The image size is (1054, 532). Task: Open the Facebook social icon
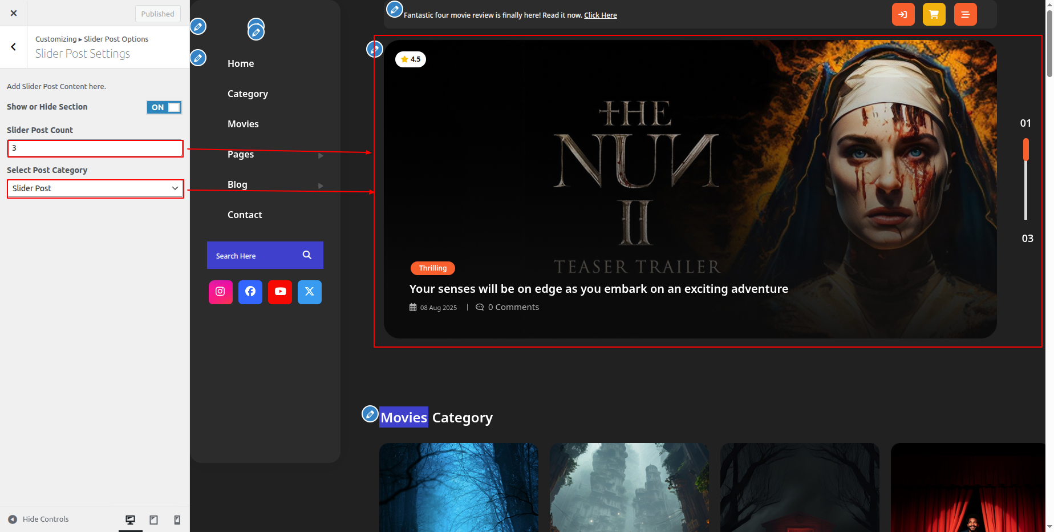tap(250, 292)
